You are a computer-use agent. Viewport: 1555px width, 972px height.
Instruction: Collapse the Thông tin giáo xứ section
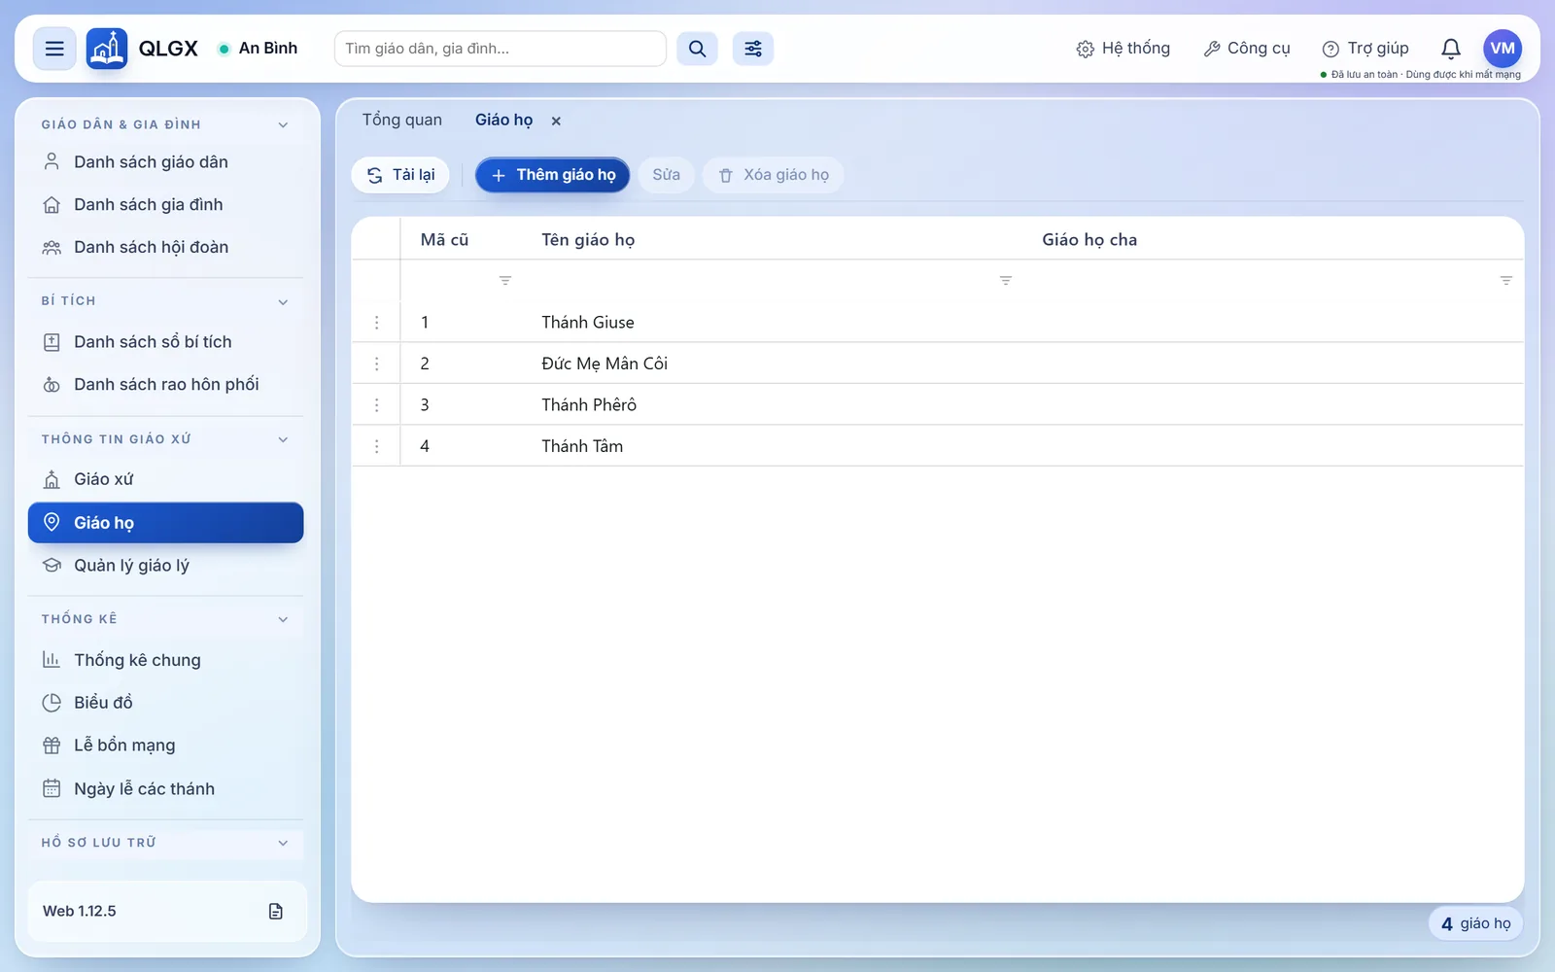coord(283,439)
